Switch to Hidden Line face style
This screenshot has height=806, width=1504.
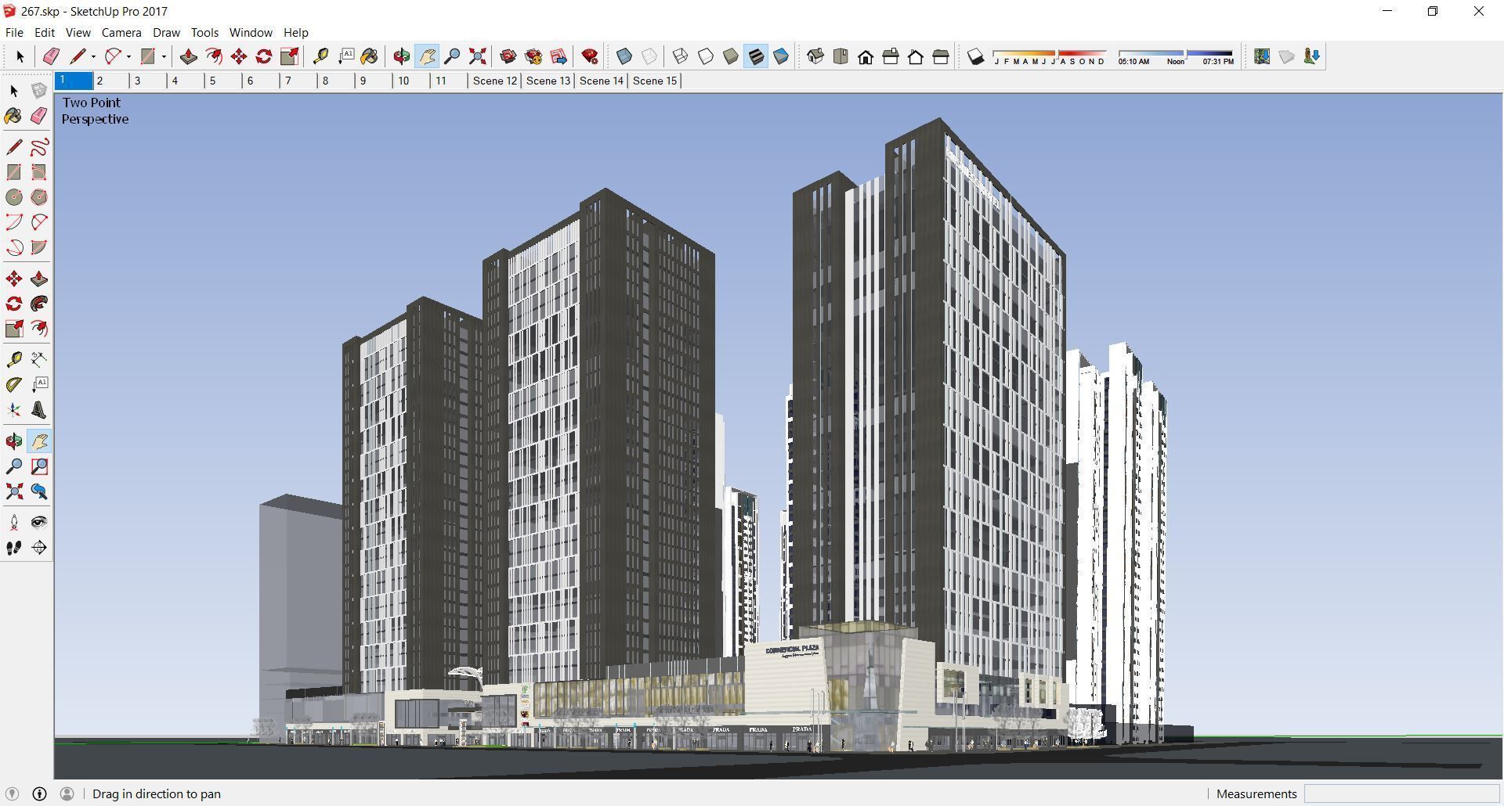tap(706, 56)
